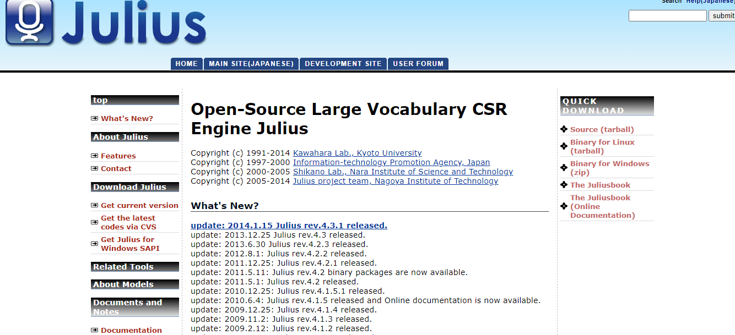Click arrow icon beside Contact
Screen dimensions: 735x335
point(95,168)
